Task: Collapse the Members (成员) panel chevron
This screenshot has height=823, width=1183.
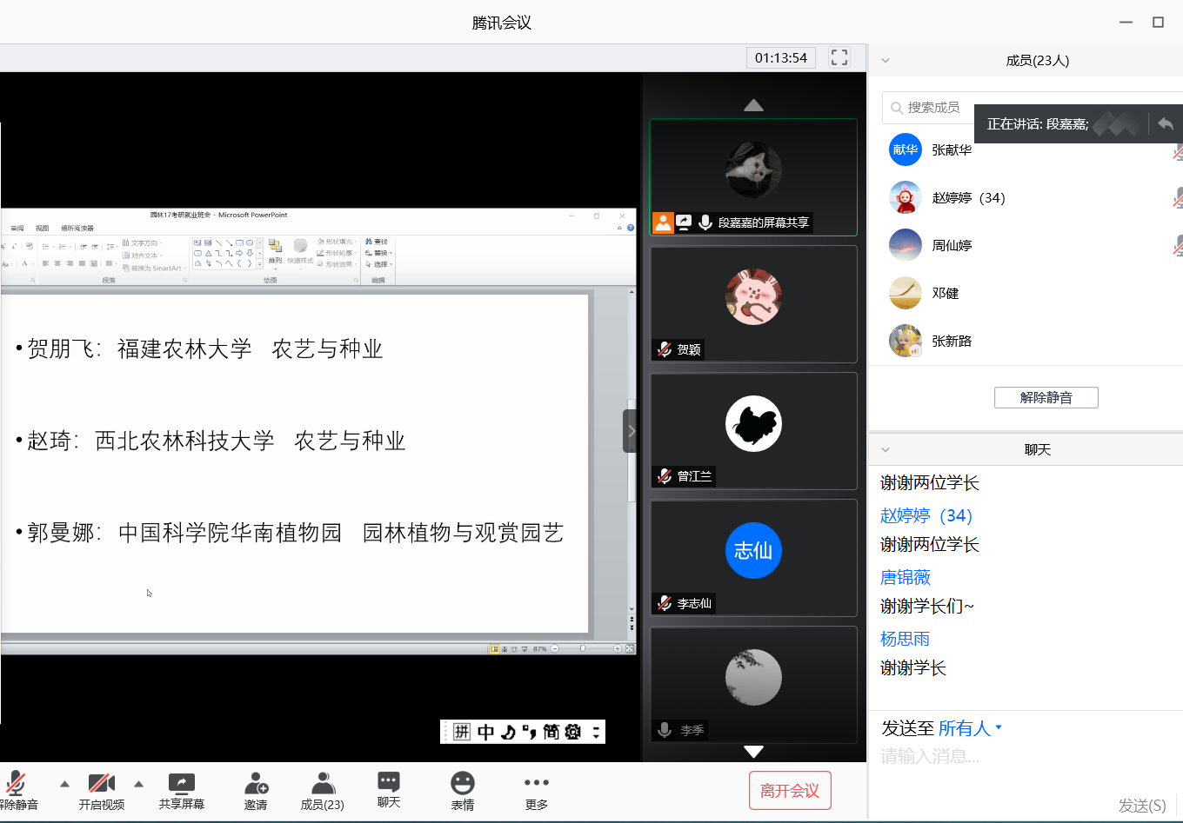Action: tap(886, 61)
